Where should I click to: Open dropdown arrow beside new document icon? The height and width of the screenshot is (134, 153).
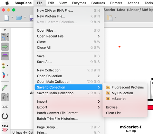12,17
